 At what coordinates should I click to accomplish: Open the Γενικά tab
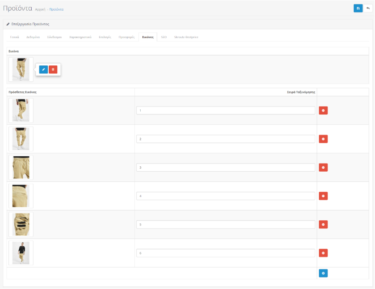coord(15,37)
